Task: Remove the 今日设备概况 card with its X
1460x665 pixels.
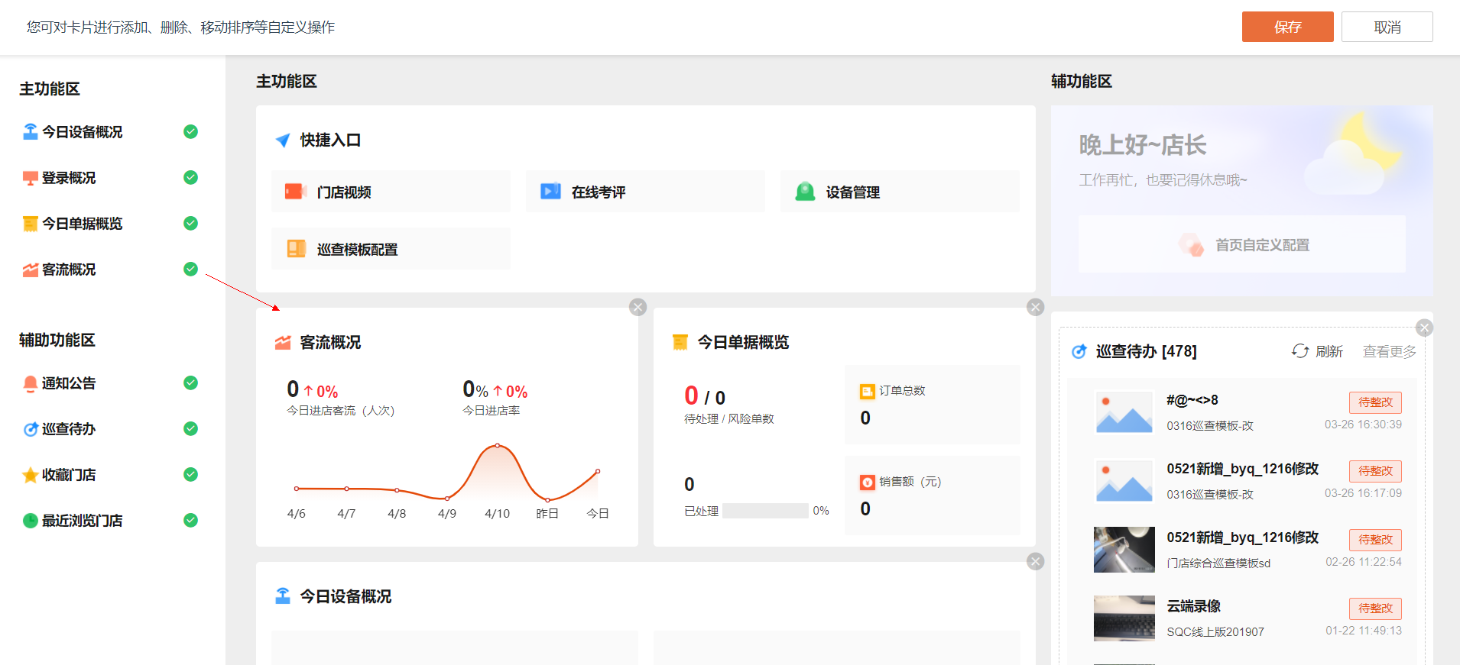Action: (1036, 561)
